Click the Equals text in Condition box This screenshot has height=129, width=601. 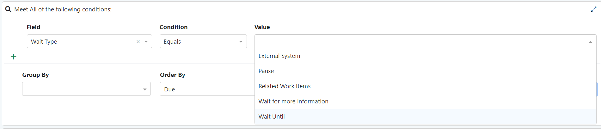coord(172,42)
